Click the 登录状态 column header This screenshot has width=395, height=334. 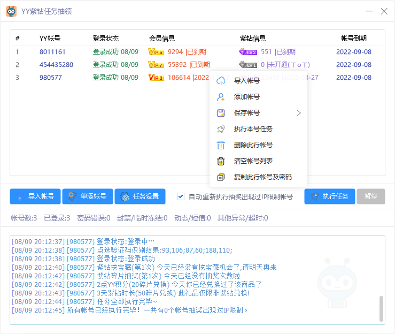click(x=106, y=39)
